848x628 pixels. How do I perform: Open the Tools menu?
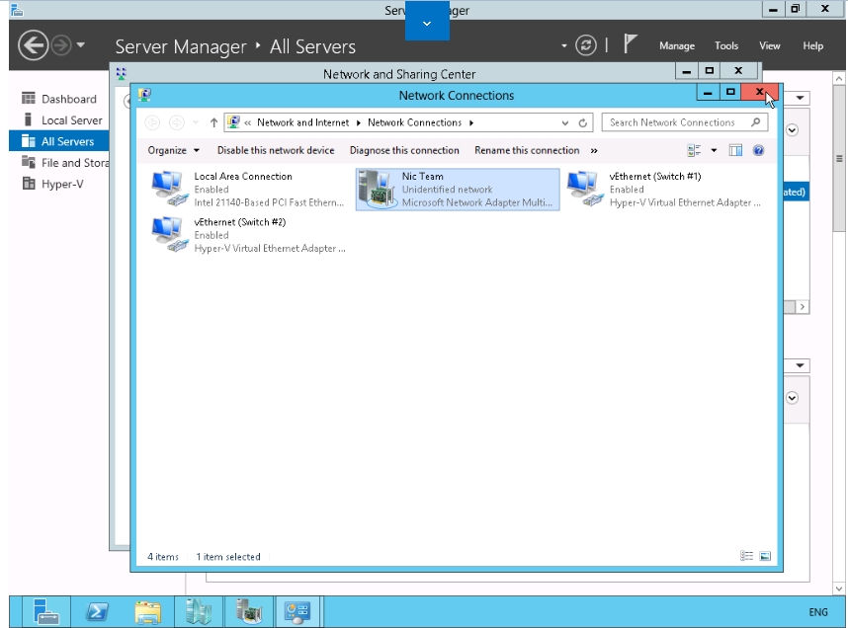pos(726,46)
